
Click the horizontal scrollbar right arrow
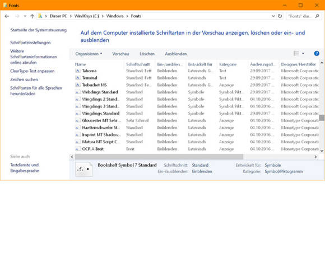click(315, 157)
